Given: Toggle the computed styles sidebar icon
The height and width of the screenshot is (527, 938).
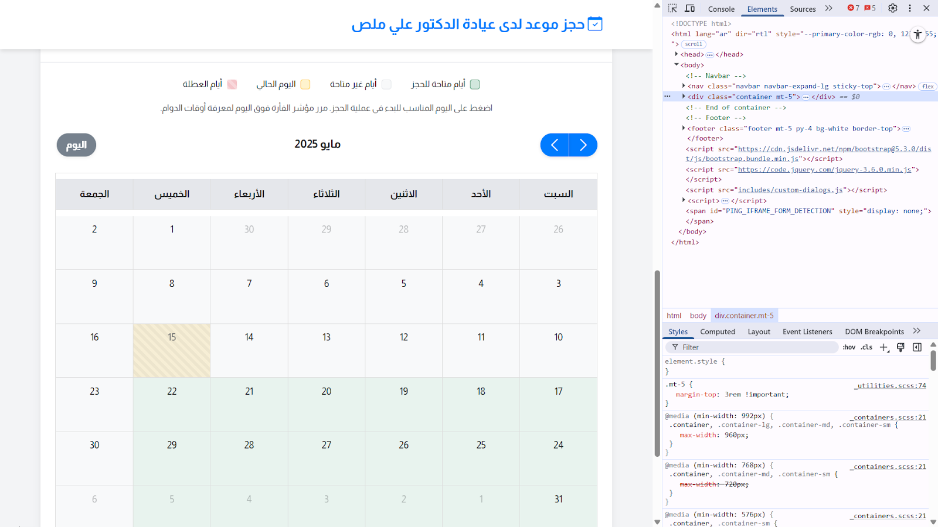Looking at the screenshot, I should coord(917,347).
